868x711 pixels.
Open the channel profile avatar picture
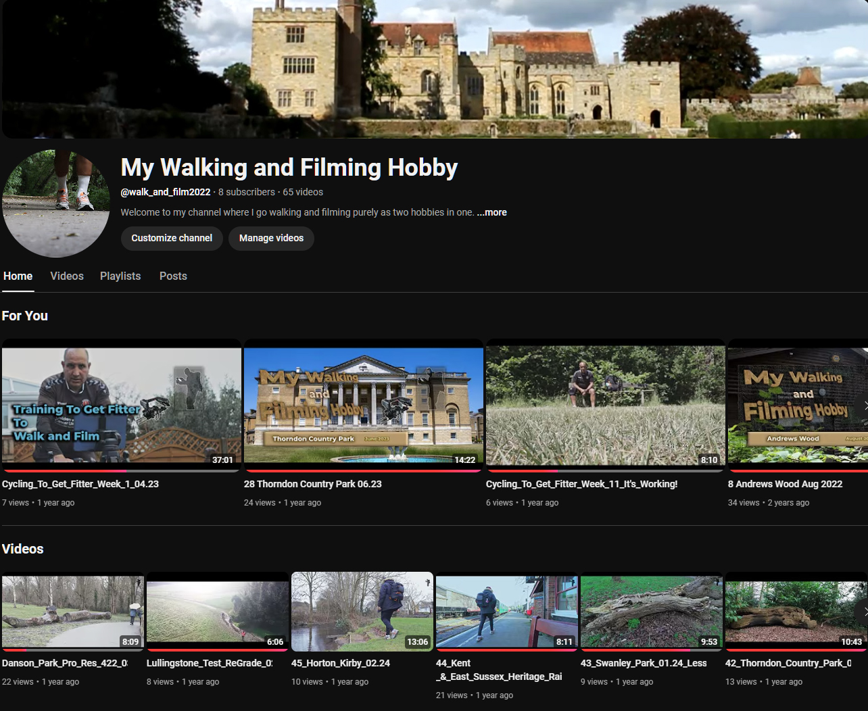pyautogui.click(x=55, y=203)
